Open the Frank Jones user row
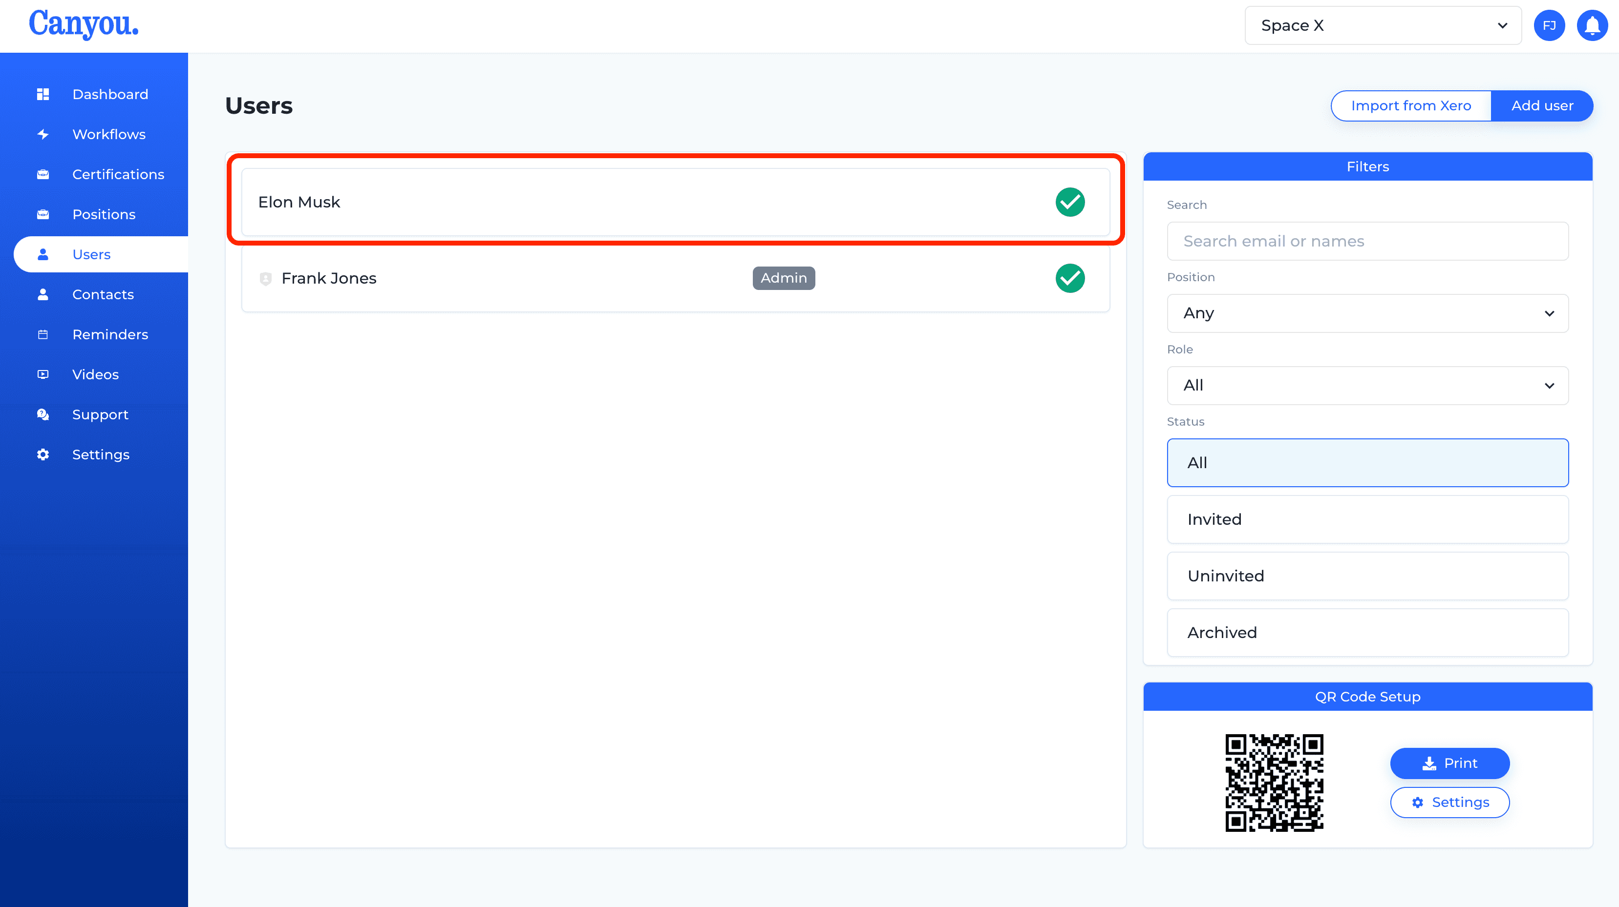This screenshot has height=907, width=1619. point(676,278)
